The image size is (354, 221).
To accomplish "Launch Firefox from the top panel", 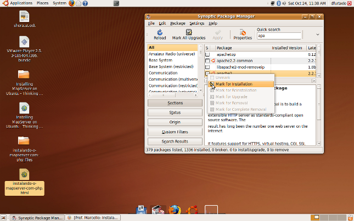I will (x=72, y=3).
